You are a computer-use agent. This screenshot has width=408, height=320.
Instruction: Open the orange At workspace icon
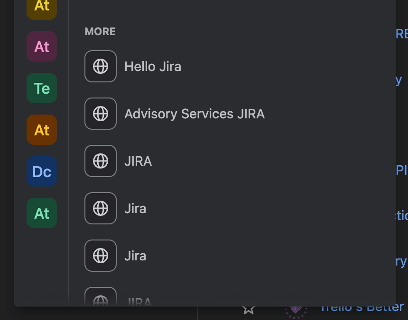tap(42, 130)
